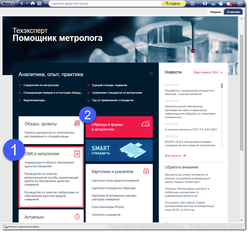
Task: Open the СМК в метрологии heading
Action: 42,154
